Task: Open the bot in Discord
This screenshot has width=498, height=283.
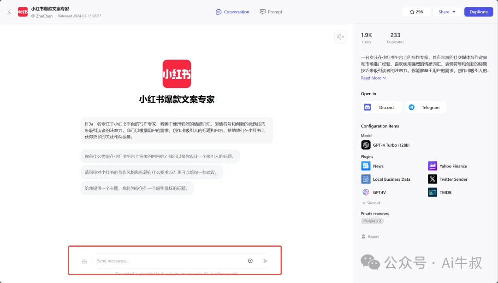Action: pos(381,107)
